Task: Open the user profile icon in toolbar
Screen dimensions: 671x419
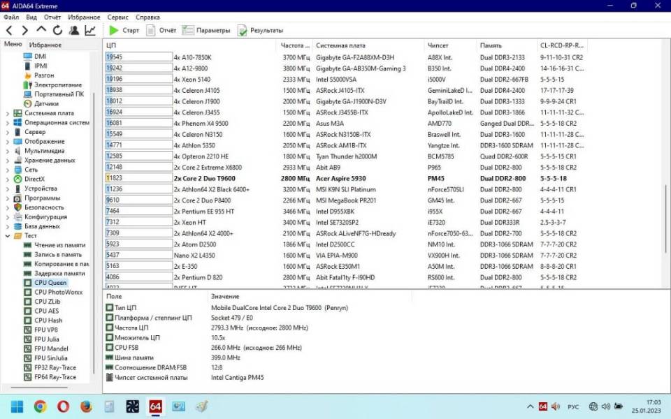Action: pyautogui.click(x=74, y=31)
